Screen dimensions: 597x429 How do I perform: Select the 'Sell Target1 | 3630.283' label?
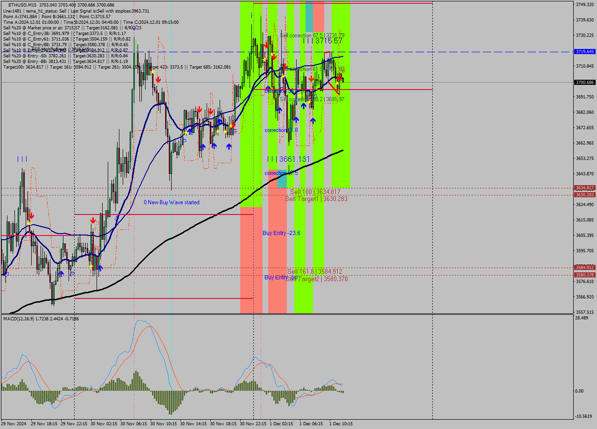[x=316, y=199]
